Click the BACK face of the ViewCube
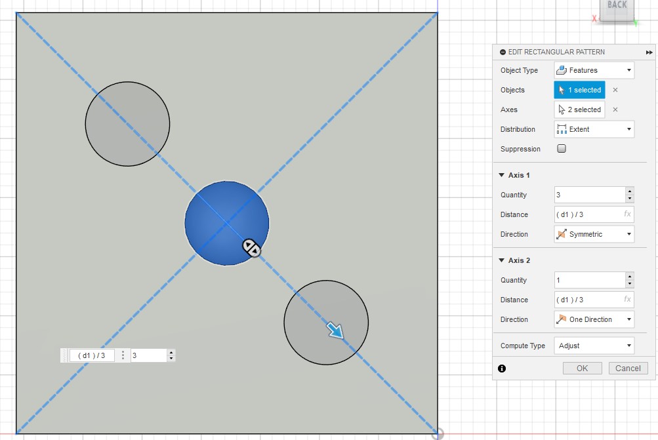The width and height of the screenshot is (658, 440). [x=617, y=8]
